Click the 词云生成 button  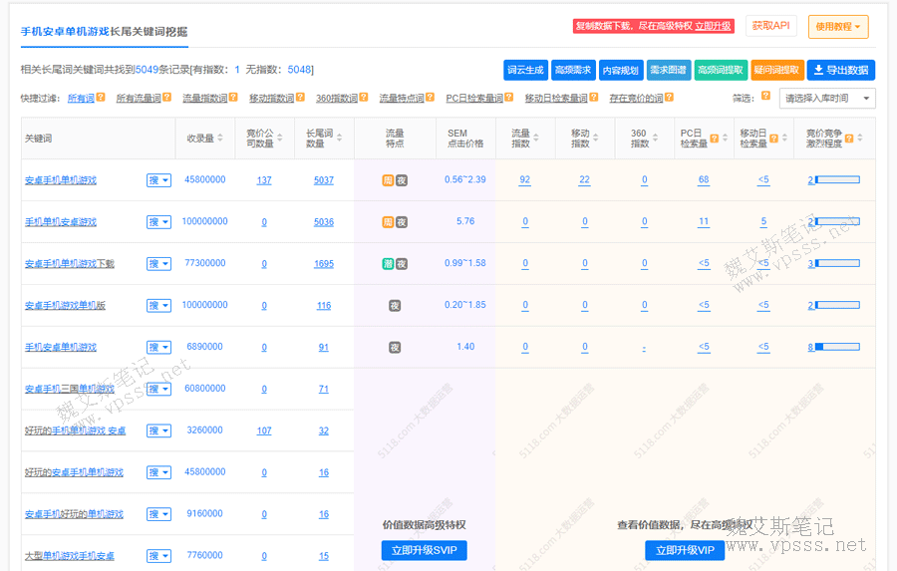525,70
